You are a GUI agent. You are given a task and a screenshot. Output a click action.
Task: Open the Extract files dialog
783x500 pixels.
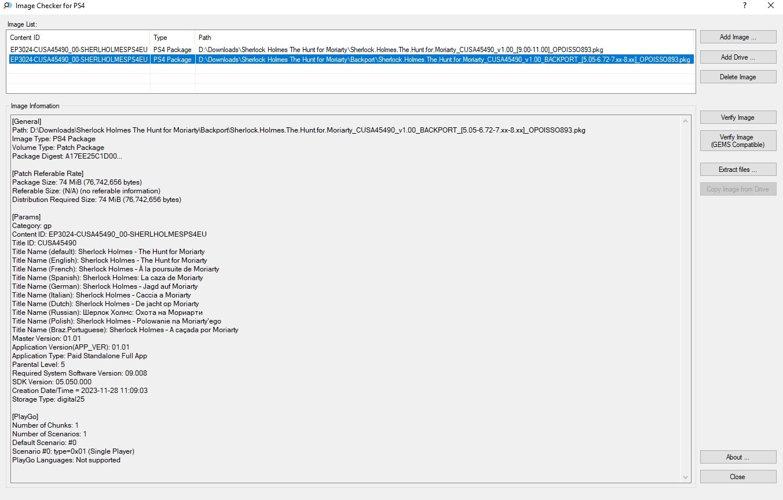[738, 170]
